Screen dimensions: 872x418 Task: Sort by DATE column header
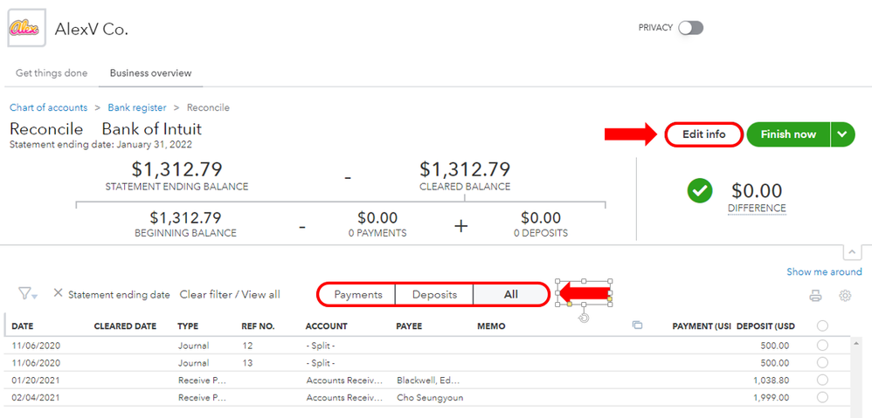point(22,326)
